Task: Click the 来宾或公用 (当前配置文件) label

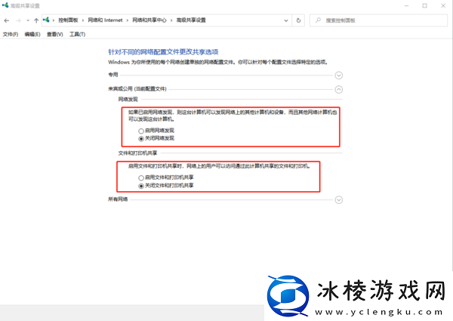Action: [x=137, y=88]
